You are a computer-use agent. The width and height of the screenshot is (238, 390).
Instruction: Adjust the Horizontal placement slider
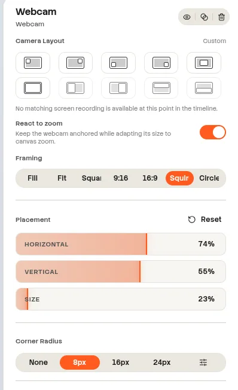click(x=121, y=244)
